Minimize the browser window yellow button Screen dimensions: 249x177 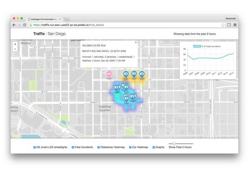coord(18,18)
